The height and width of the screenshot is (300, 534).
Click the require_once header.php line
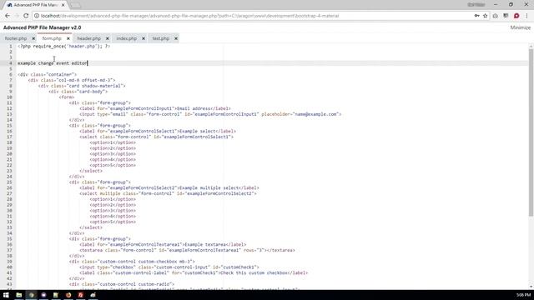tap(63, 47)
